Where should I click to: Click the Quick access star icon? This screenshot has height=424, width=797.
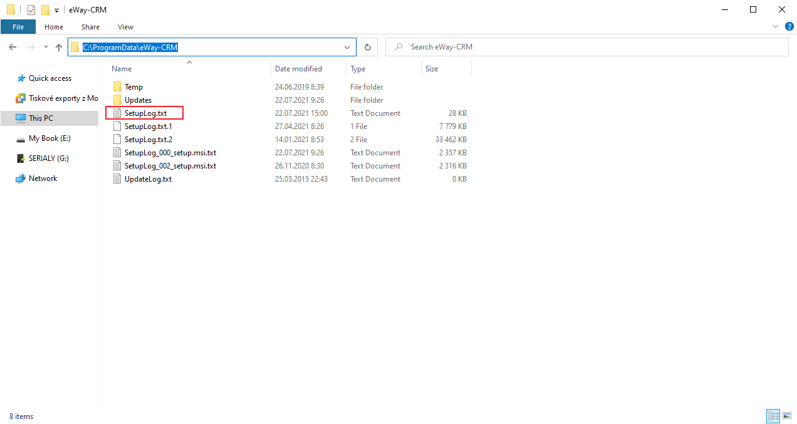point(20,78)
